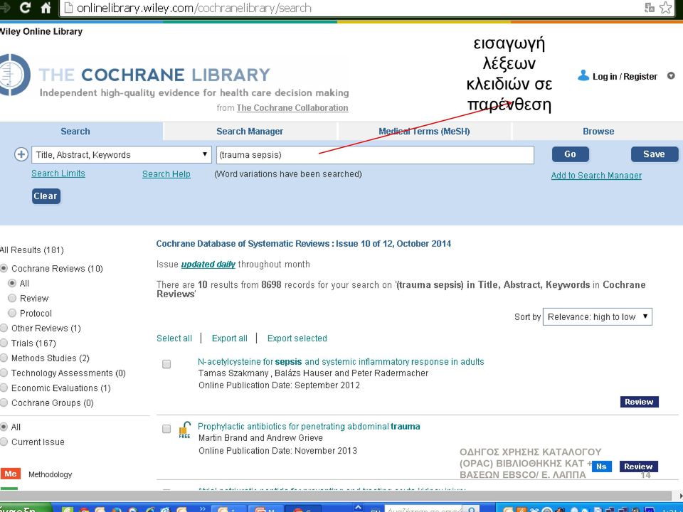The width and height of the screenshot is (683, 512).
Task: Select Methods Studies (2) radio button
Action: point(4,358)
